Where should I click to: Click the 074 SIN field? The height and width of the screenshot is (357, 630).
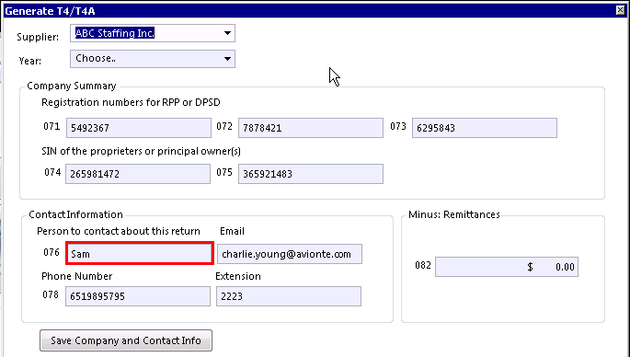pyautogui.click(x=138, y=174)
